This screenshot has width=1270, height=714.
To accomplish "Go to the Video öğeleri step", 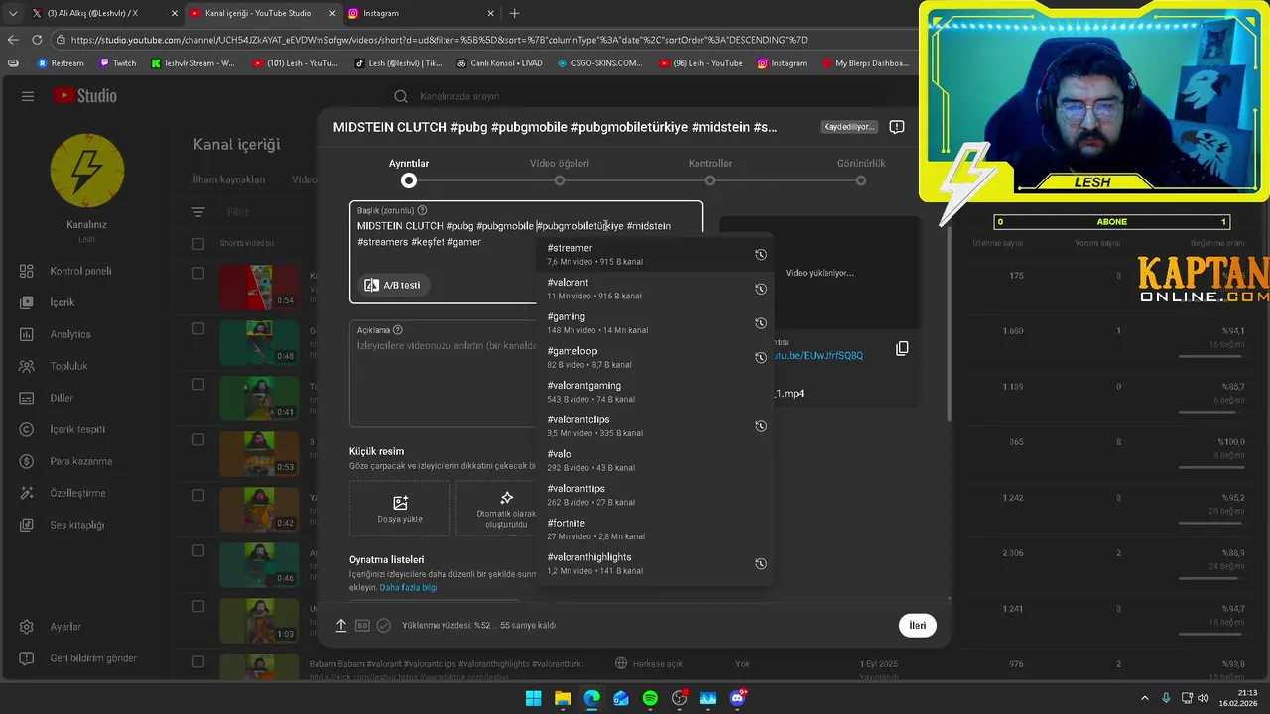I will click(560, 173).
